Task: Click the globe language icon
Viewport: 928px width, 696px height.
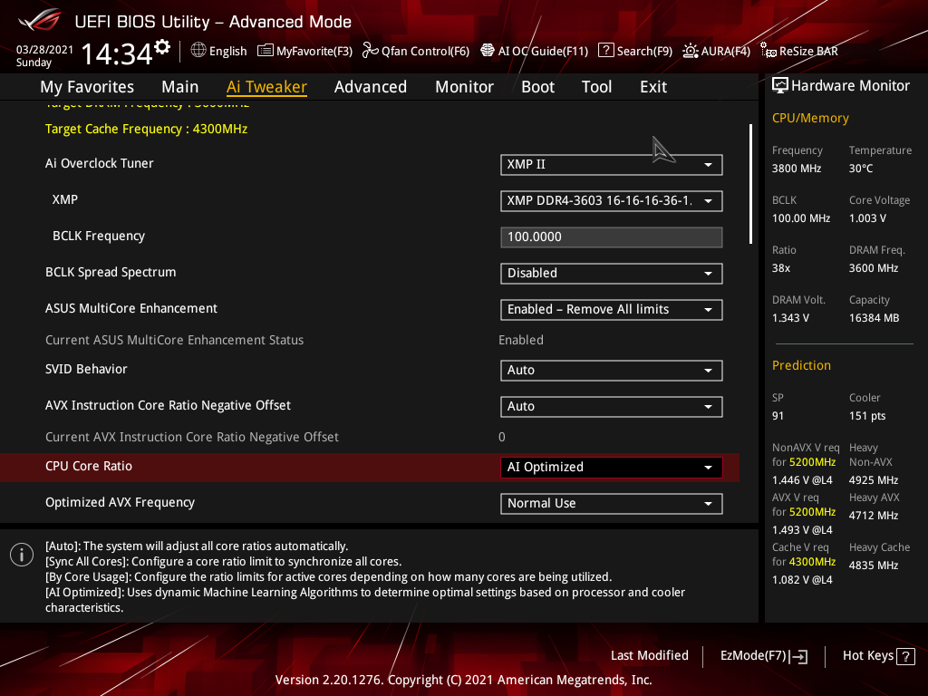Action: pos(198,51)
